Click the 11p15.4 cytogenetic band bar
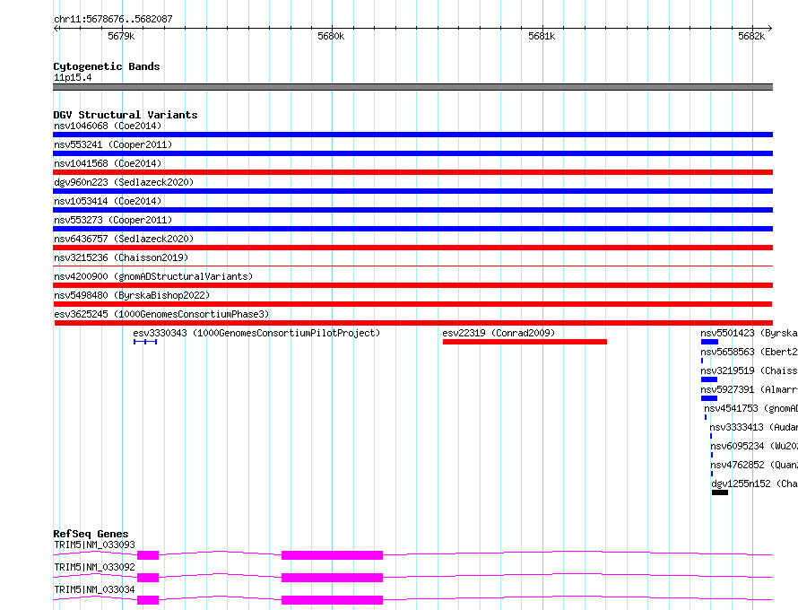Screen dimensions: 798x610 coord(412,87)
